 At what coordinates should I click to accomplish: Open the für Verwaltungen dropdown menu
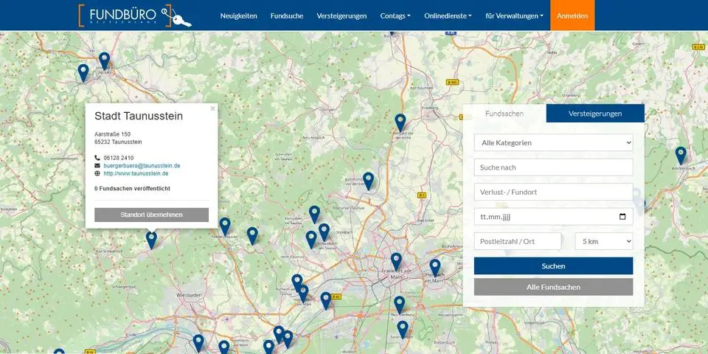[514, 15]
